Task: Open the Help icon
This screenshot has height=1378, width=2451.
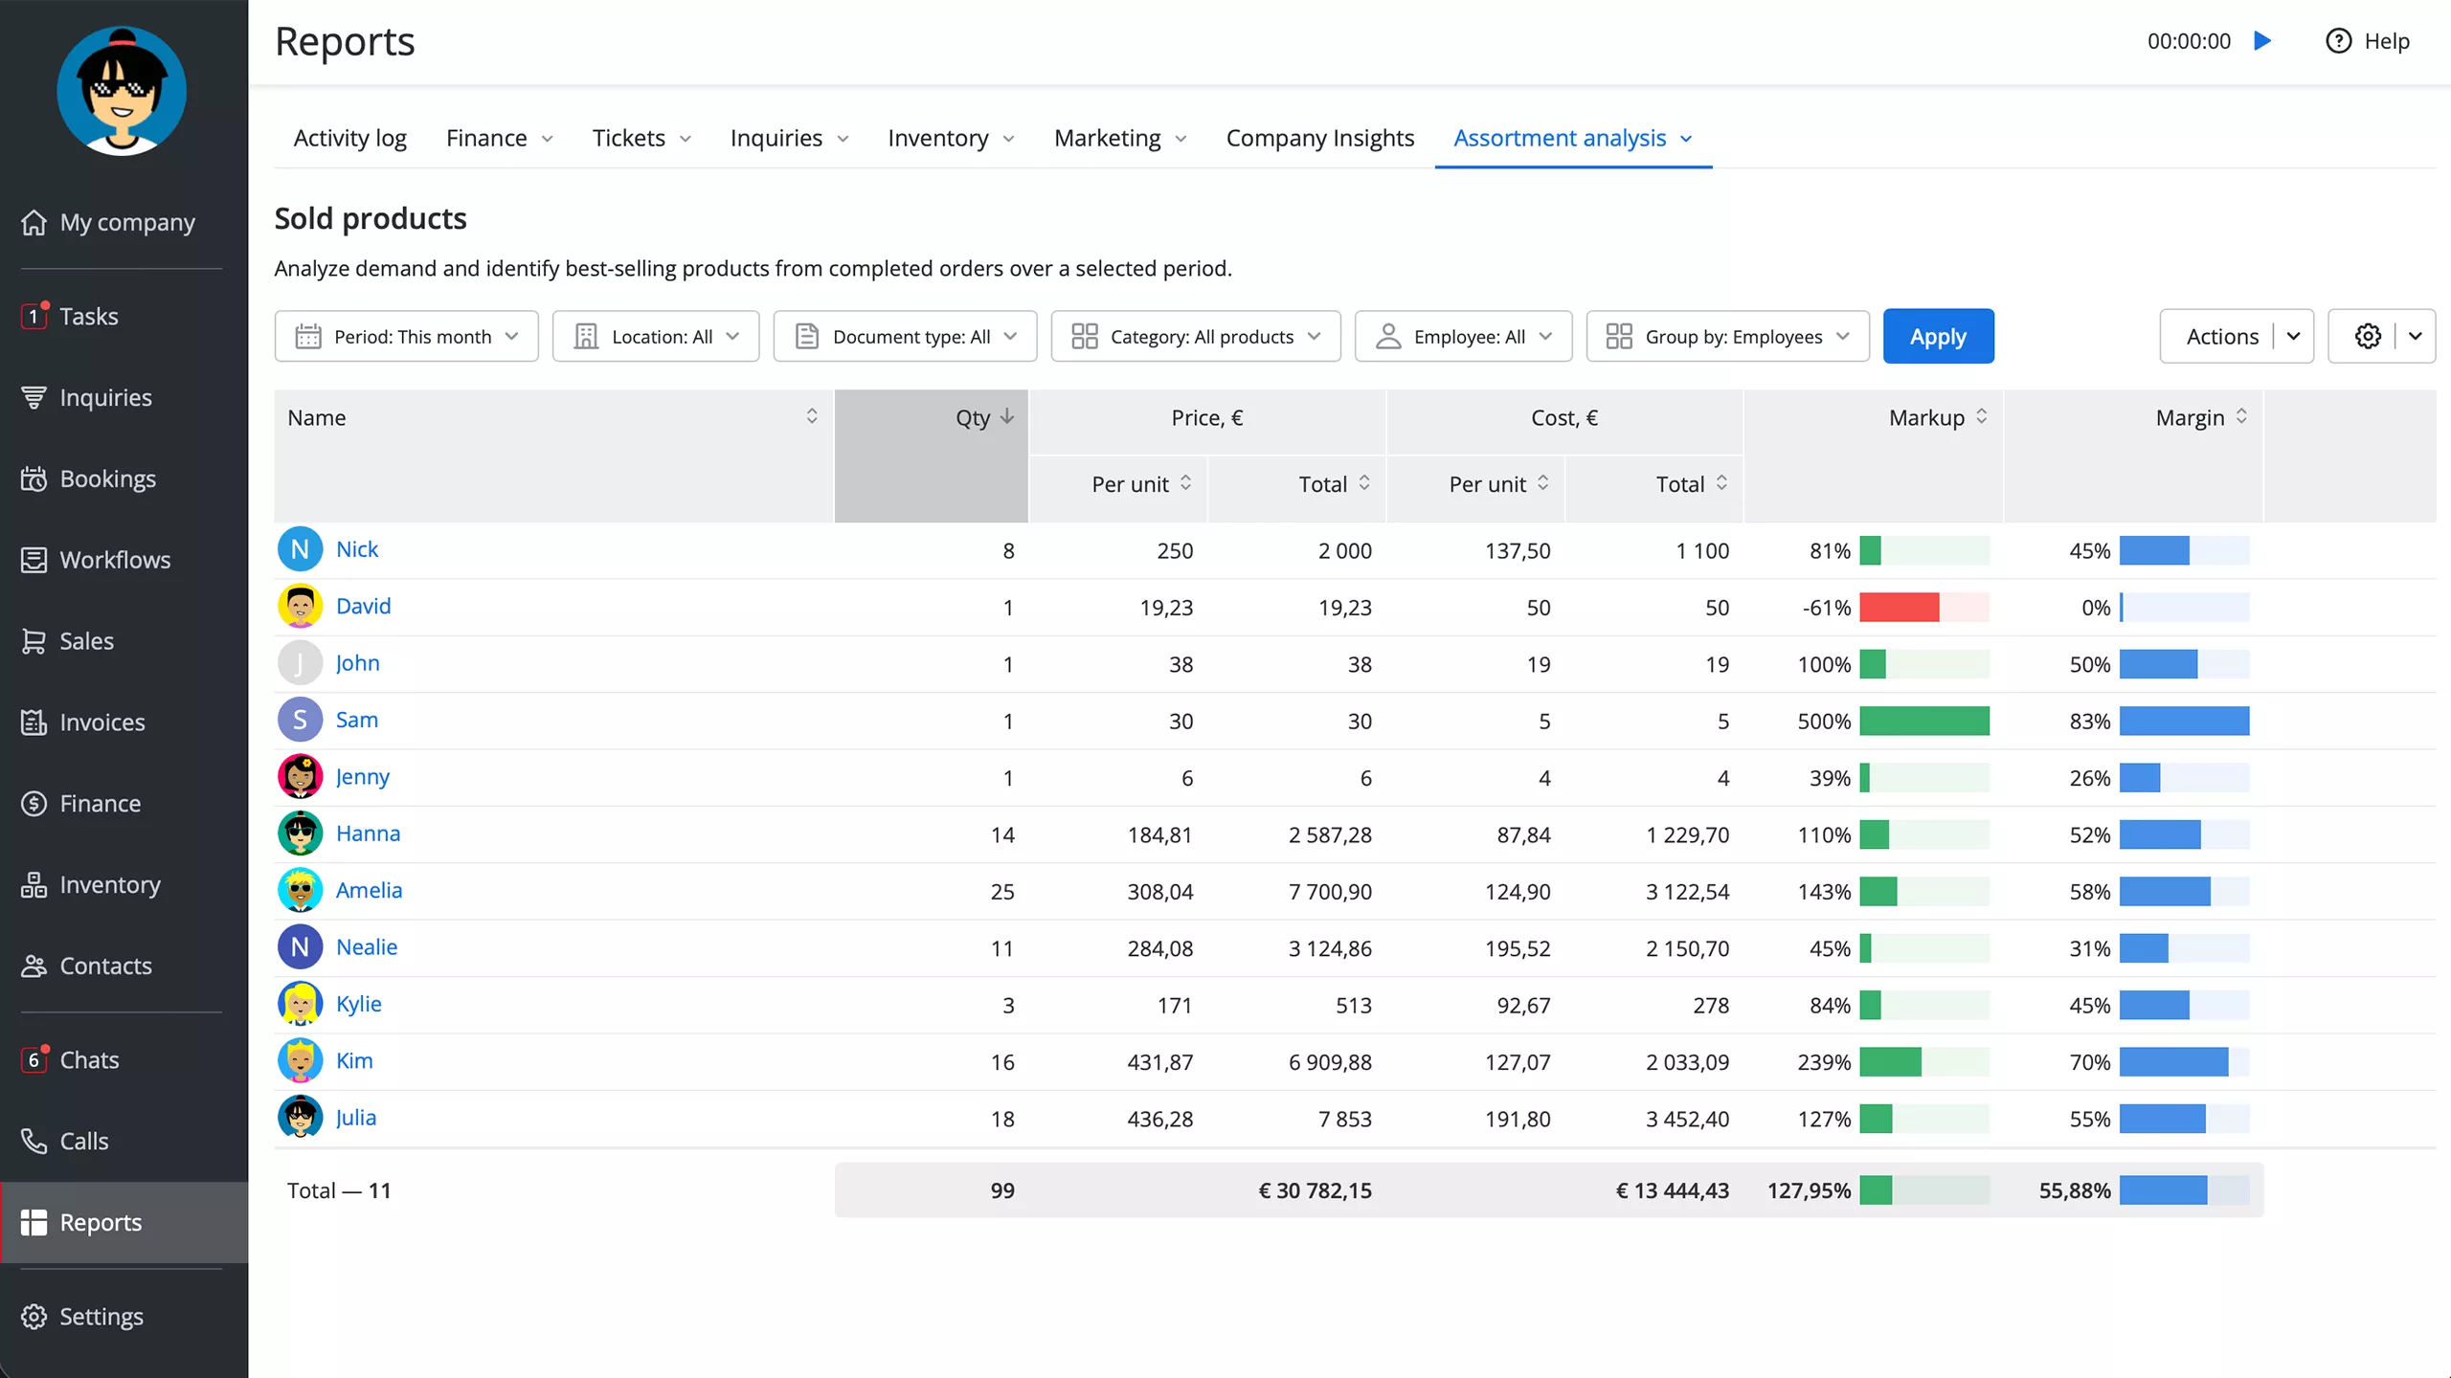Action: click(2338, 41)
